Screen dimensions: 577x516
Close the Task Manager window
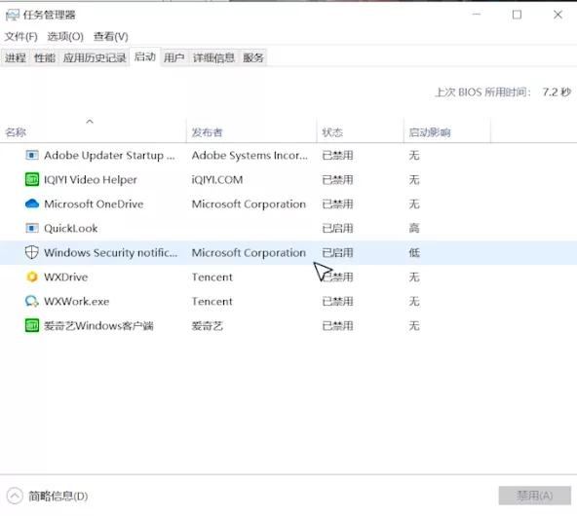coord(558,15)
